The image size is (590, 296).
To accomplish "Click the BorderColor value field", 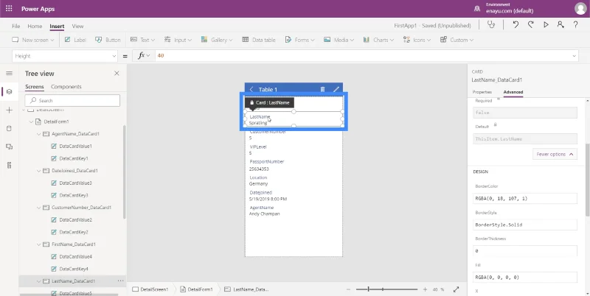I will coord(525,198).
